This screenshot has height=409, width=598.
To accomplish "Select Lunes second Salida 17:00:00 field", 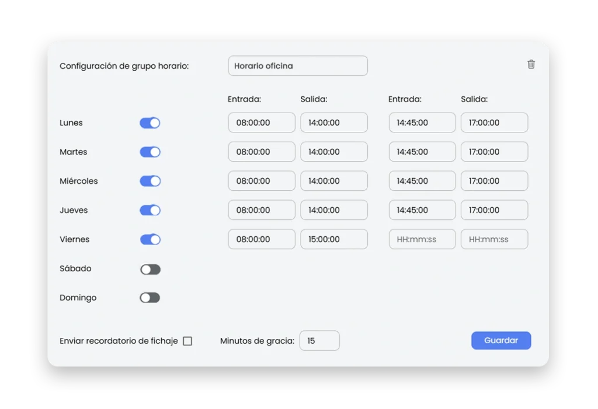I will [x=494, y=123].
